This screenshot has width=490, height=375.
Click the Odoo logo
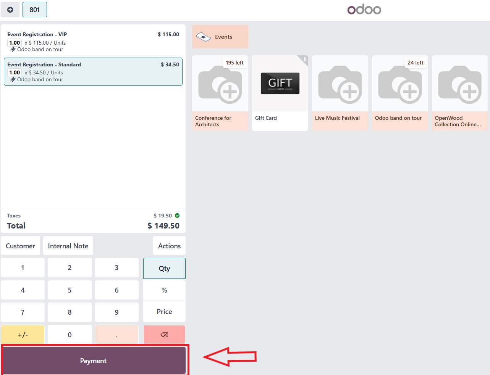click(x=364, y=10)
